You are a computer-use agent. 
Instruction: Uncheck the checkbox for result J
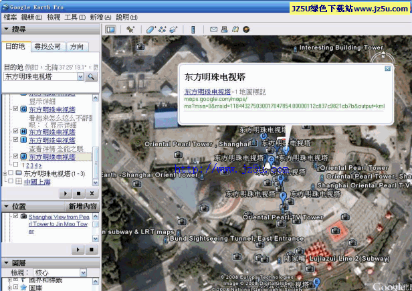[x=15, y=156]
